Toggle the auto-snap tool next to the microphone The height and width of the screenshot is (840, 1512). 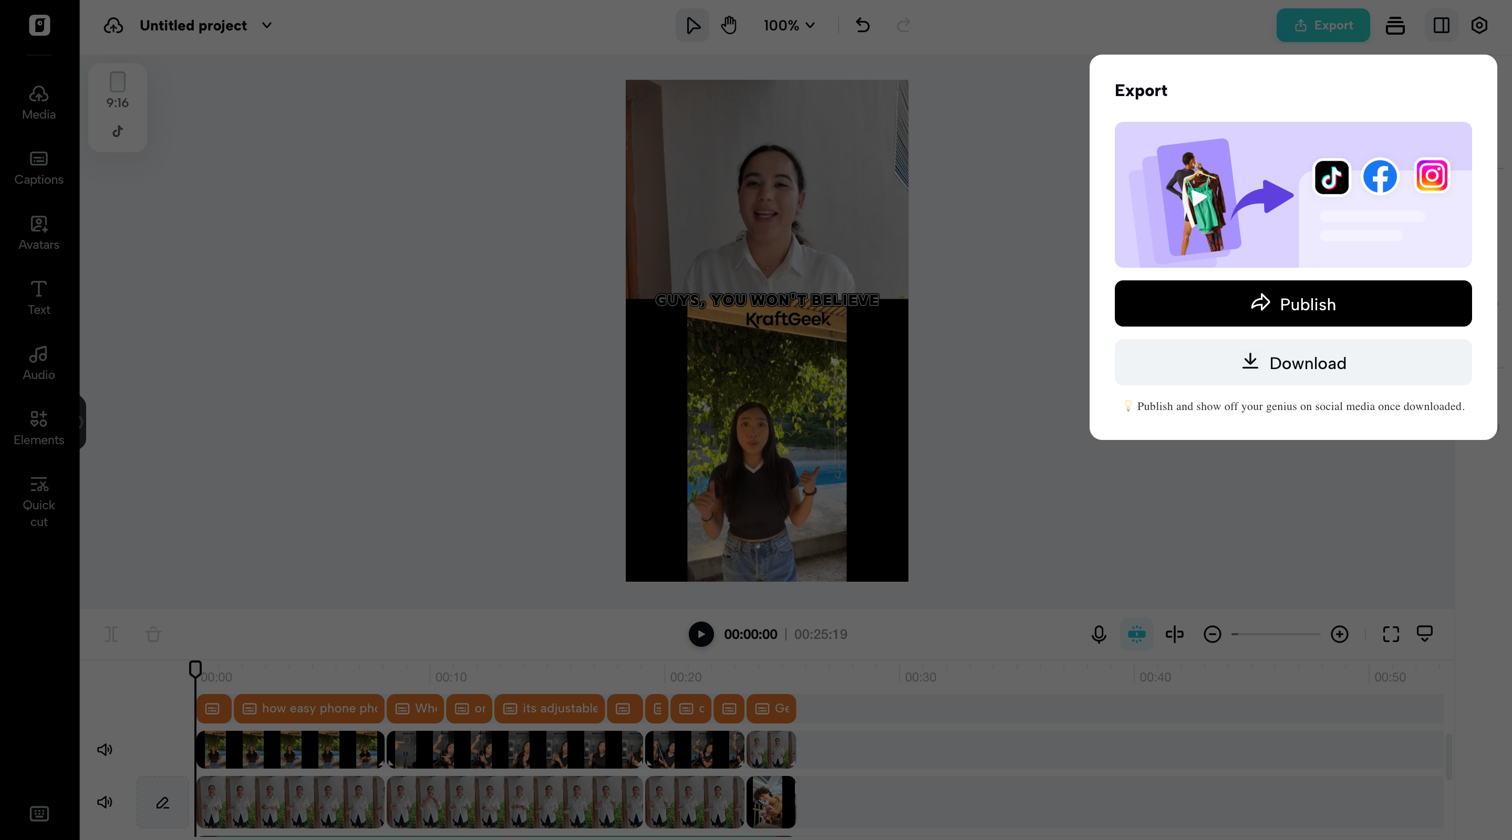[1137, 634]
